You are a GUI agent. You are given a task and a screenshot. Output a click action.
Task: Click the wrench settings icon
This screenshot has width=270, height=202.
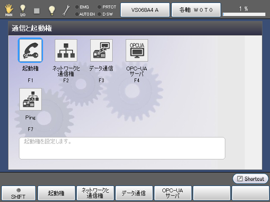point(66,9)
